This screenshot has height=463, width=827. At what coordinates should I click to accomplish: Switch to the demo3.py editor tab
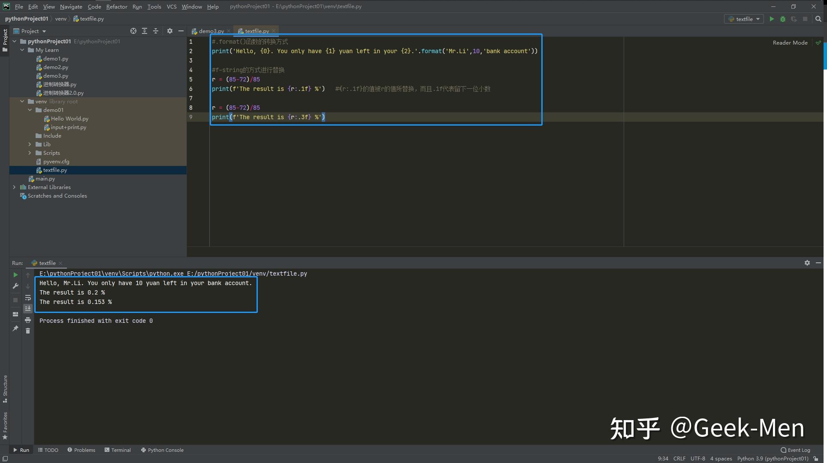click(x=210, y=31)
